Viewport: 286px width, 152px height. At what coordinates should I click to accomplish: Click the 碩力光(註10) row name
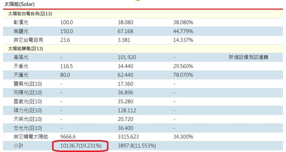(x=28, y=110)
